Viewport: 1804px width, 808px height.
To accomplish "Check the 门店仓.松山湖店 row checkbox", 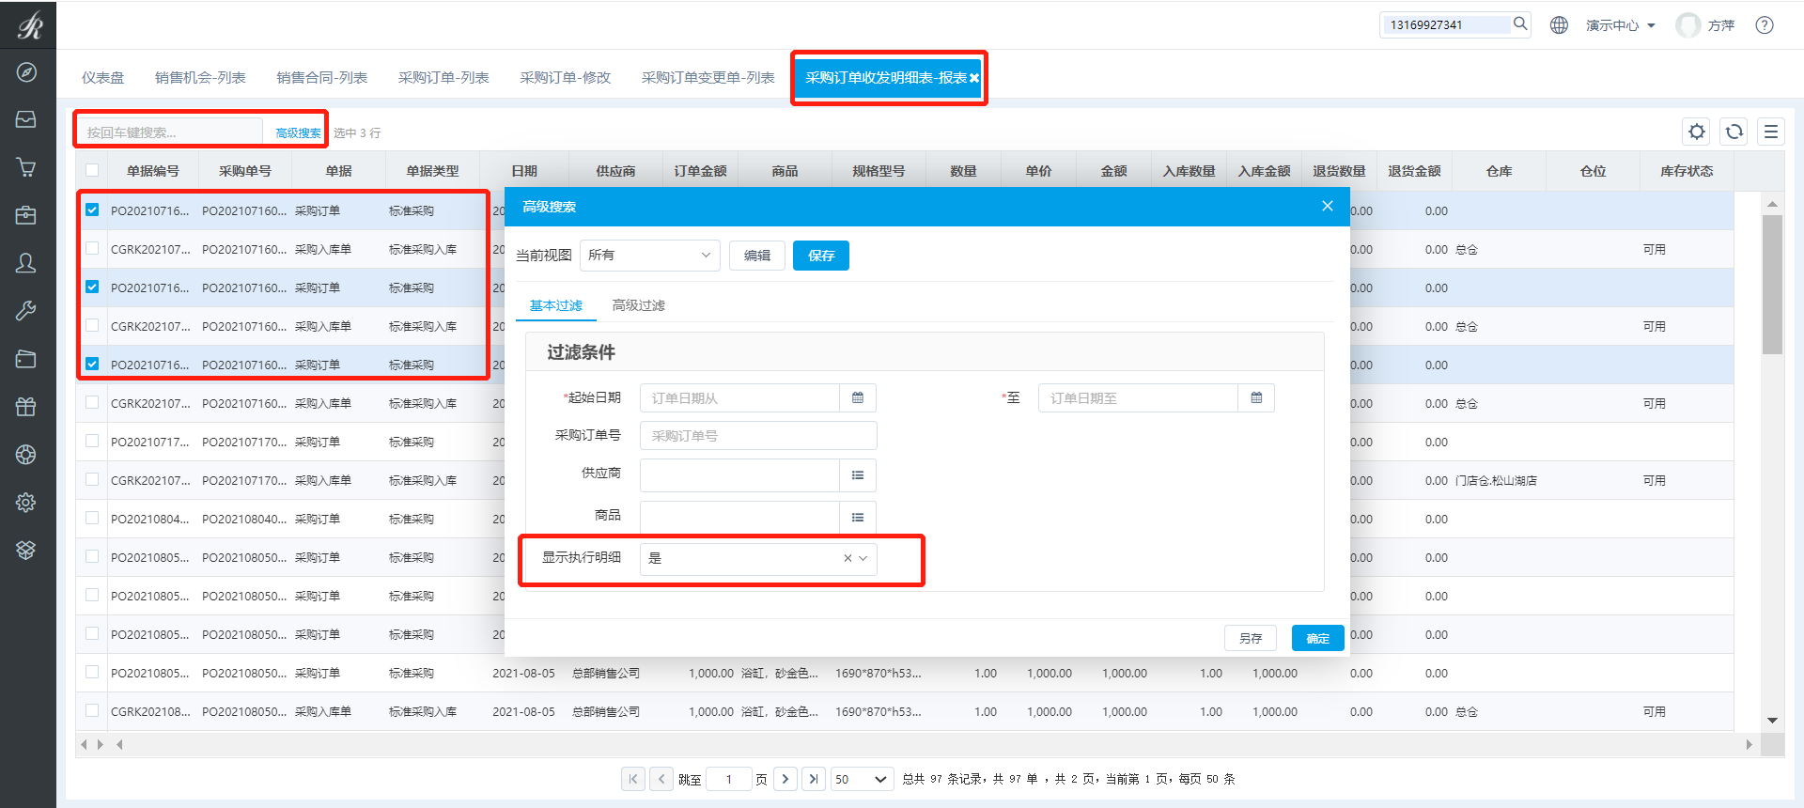I will point(92,480).
